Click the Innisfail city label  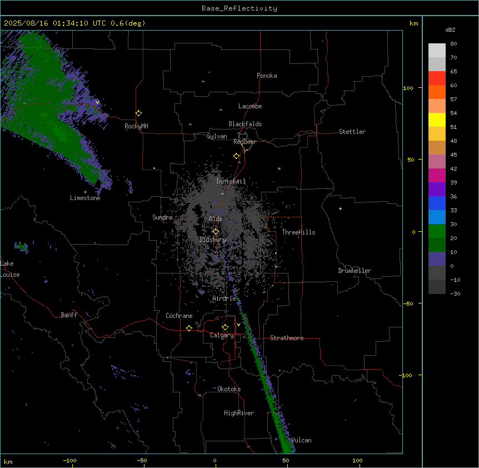pyautogui.click(x=231, y=181)
